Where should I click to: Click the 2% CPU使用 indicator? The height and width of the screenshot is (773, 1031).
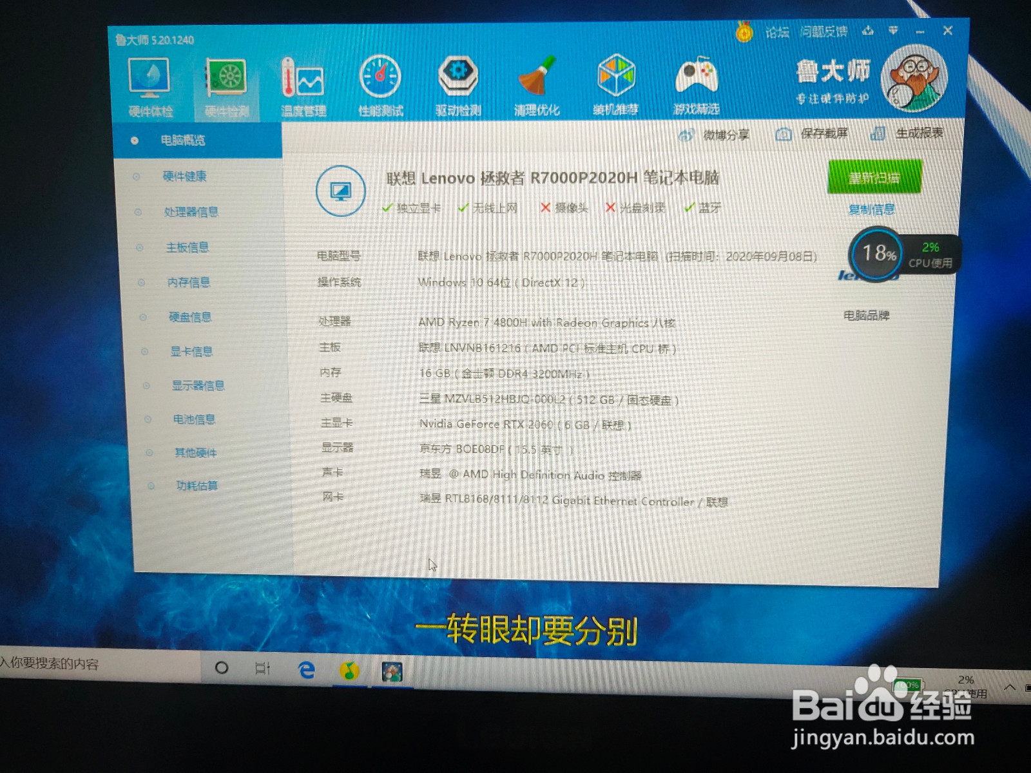point(930,255)
